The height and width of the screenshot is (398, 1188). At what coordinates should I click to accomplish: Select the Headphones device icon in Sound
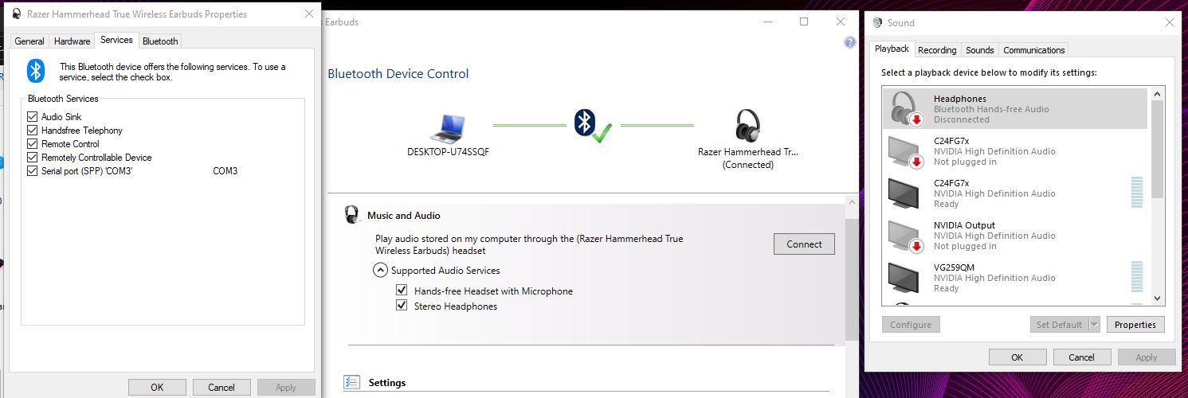tap(905, 109)
